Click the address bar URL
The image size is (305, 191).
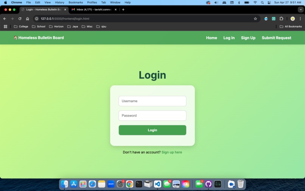click(x=65, y=19)
